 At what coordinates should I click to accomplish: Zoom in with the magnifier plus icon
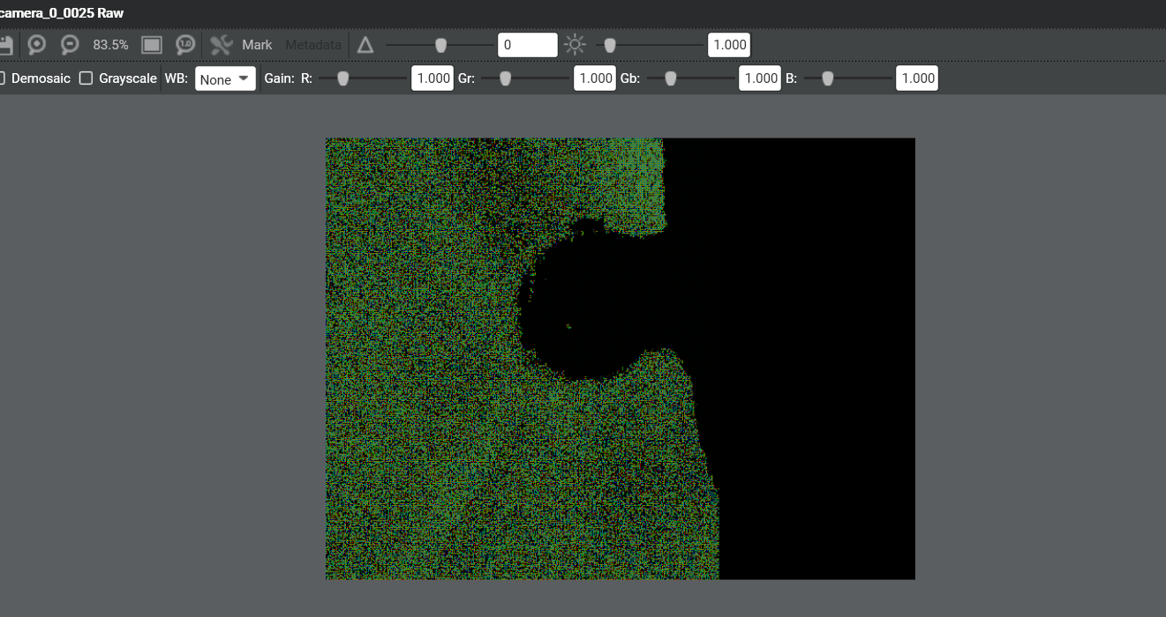[x=37, y=45]
